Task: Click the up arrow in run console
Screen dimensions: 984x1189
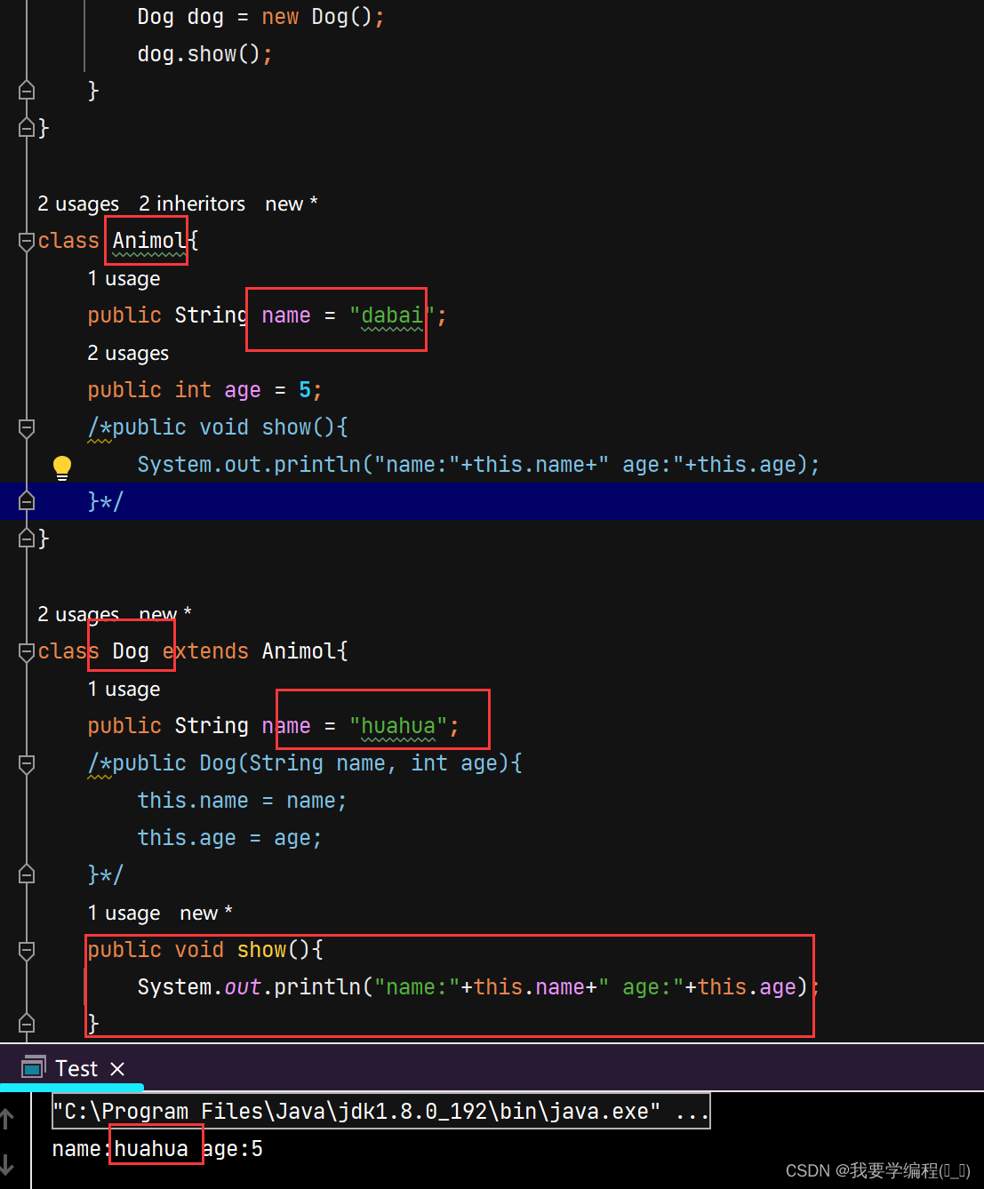Action: click(8, 1118)
